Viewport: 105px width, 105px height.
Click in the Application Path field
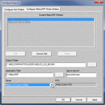[x=29, y=75]
